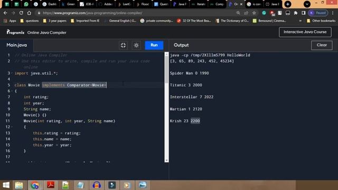Open the notepad-style taskbar icon
Screen dimensions: 338x190
pyautogui.click(x=80, y=185)
